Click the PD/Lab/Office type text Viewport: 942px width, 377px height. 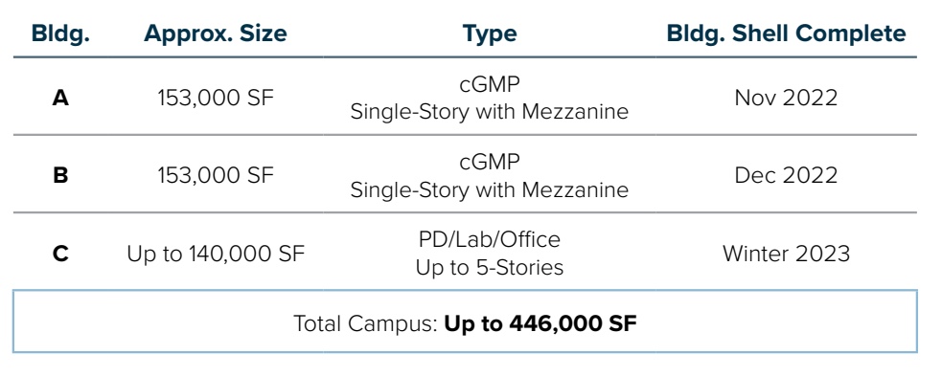489,239
